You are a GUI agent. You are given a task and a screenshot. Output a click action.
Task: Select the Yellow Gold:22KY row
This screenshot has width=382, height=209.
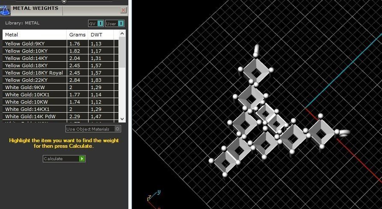[x=60, y=80]
